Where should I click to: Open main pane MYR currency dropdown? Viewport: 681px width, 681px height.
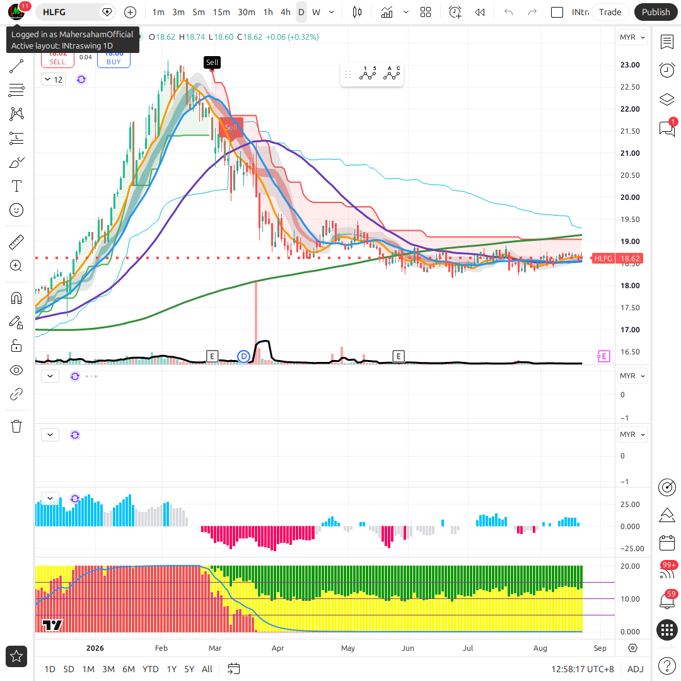coord(632,37)
